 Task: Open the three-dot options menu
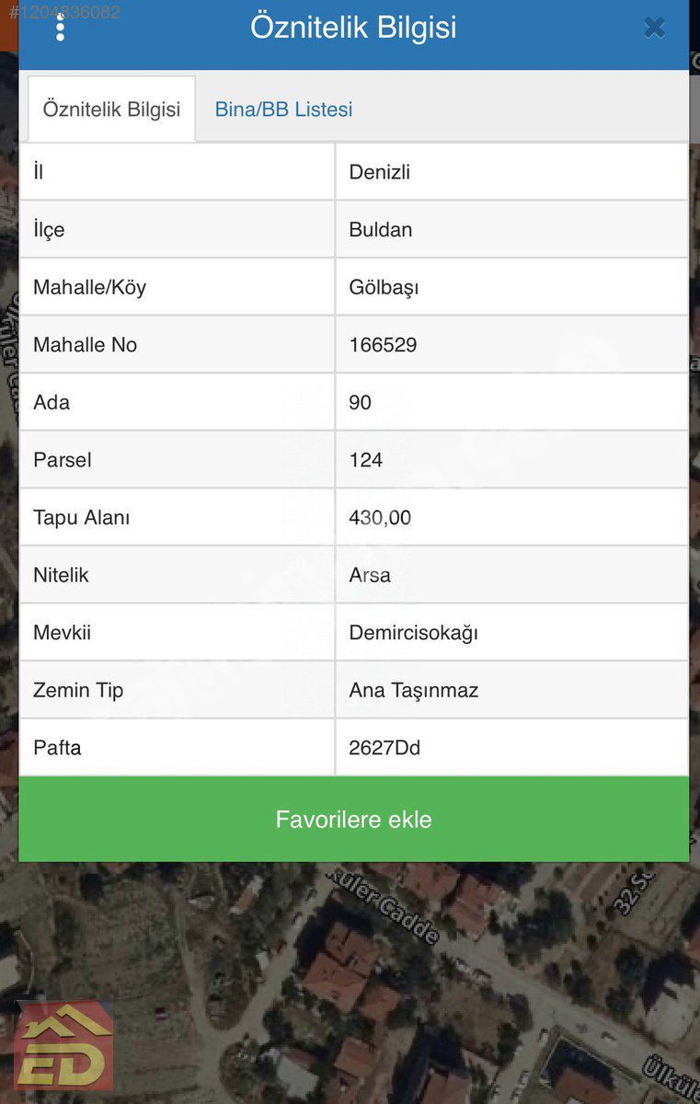(60, 27)
